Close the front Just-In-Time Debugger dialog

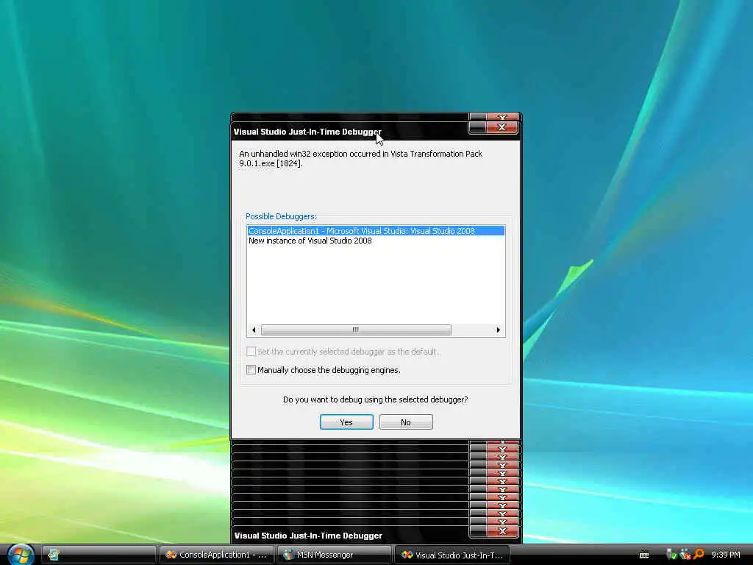(x=502, y=127)
